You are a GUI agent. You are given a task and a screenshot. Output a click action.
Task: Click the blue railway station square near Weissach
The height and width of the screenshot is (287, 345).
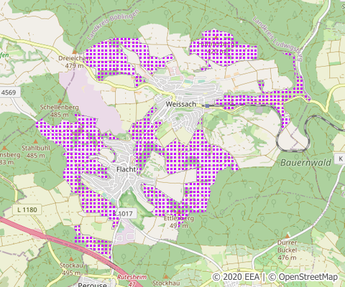(x=207, y=105)
